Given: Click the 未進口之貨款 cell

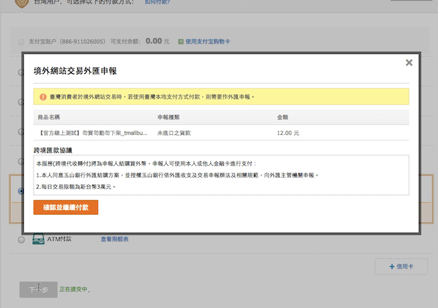Looking at the screenshot, I should (174, 133).
